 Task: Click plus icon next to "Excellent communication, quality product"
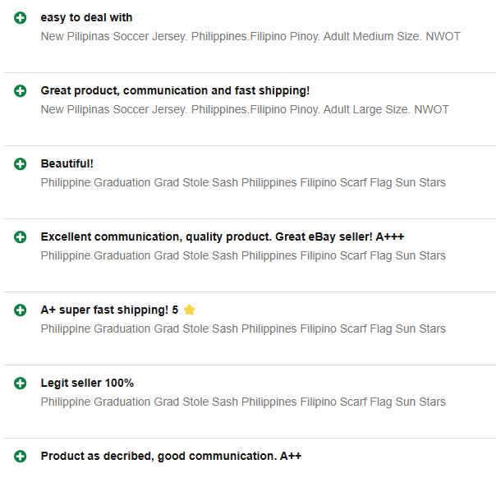tap(21, 237)
